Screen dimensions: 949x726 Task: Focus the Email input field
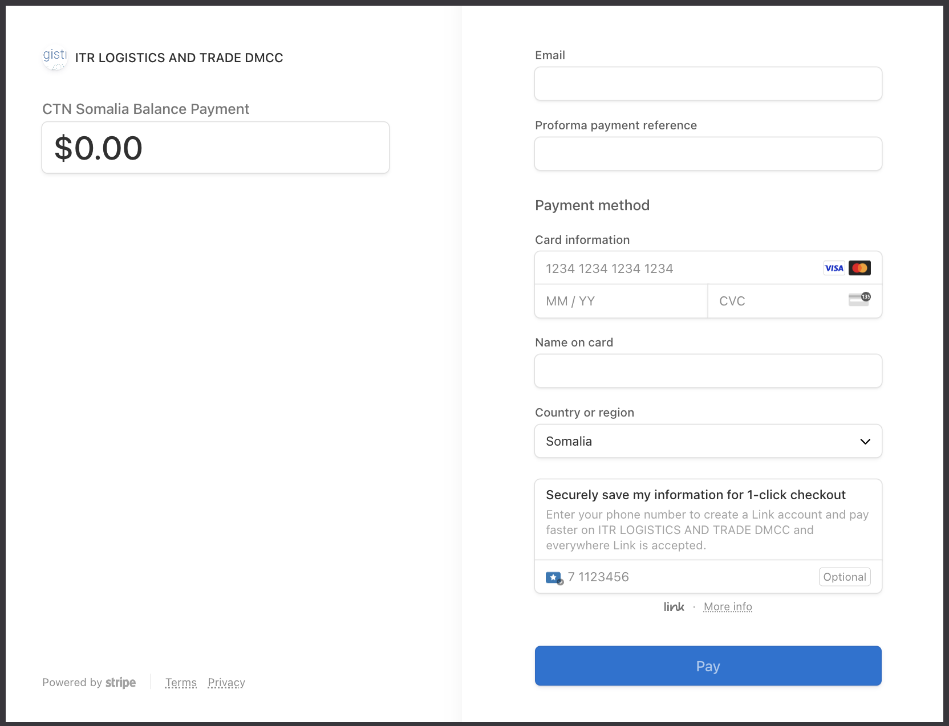708,84
